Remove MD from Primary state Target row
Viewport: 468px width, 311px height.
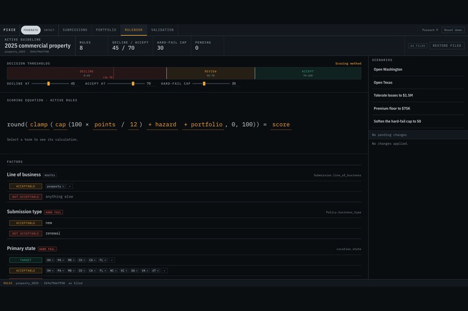(x=73, y=260)
